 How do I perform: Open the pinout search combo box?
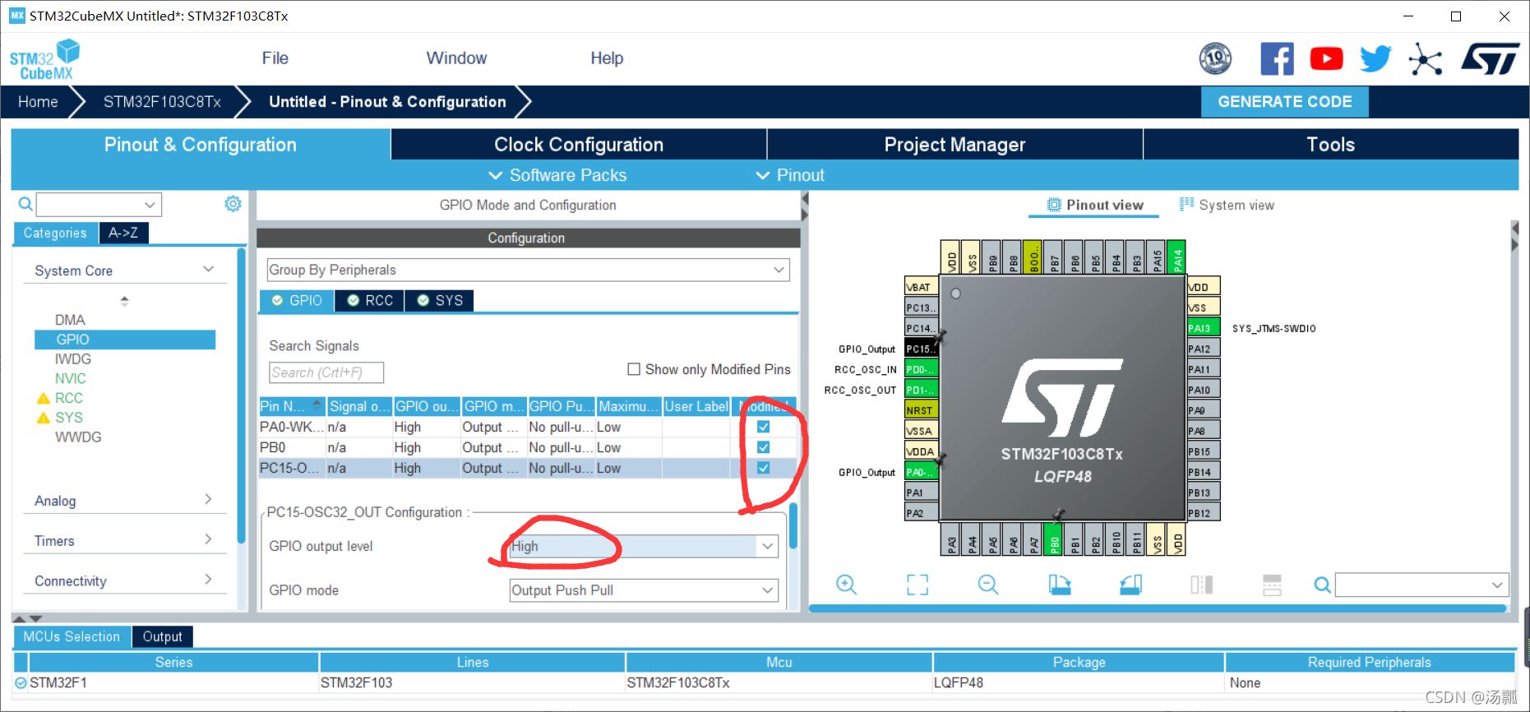1421,585
